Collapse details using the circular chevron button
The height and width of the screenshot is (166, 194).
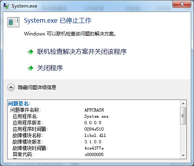click(11, 88)
